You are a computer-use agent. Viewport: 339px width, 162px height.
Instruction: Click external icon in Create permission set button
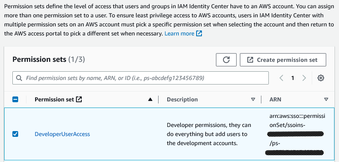(x=250, y=60)
